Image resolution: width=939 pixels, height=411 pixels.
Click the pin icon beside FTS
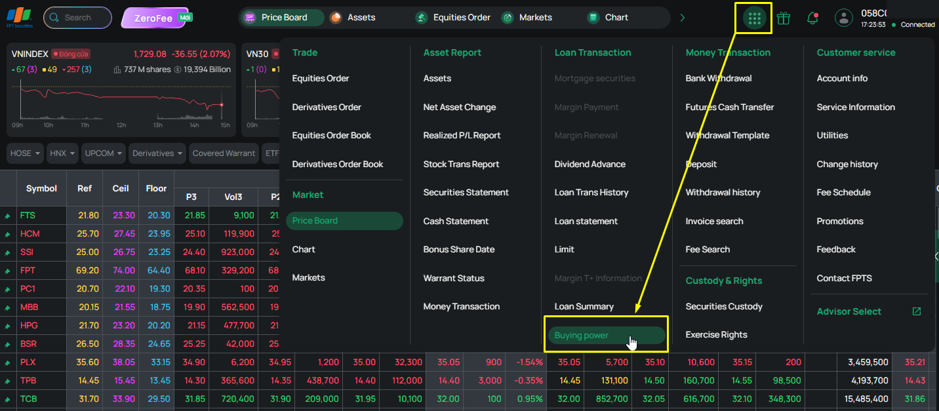point(8,216)
